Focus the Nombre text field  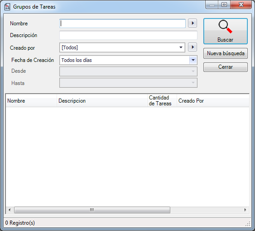122,24
